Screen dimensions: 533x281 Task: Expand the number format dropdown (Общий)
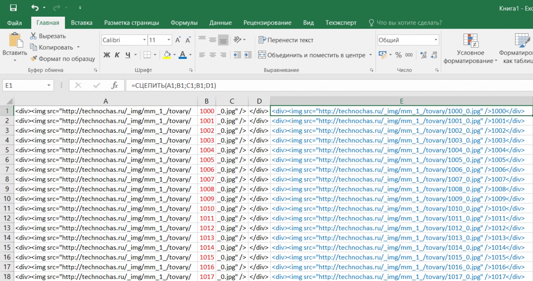[x=436, y=40]
